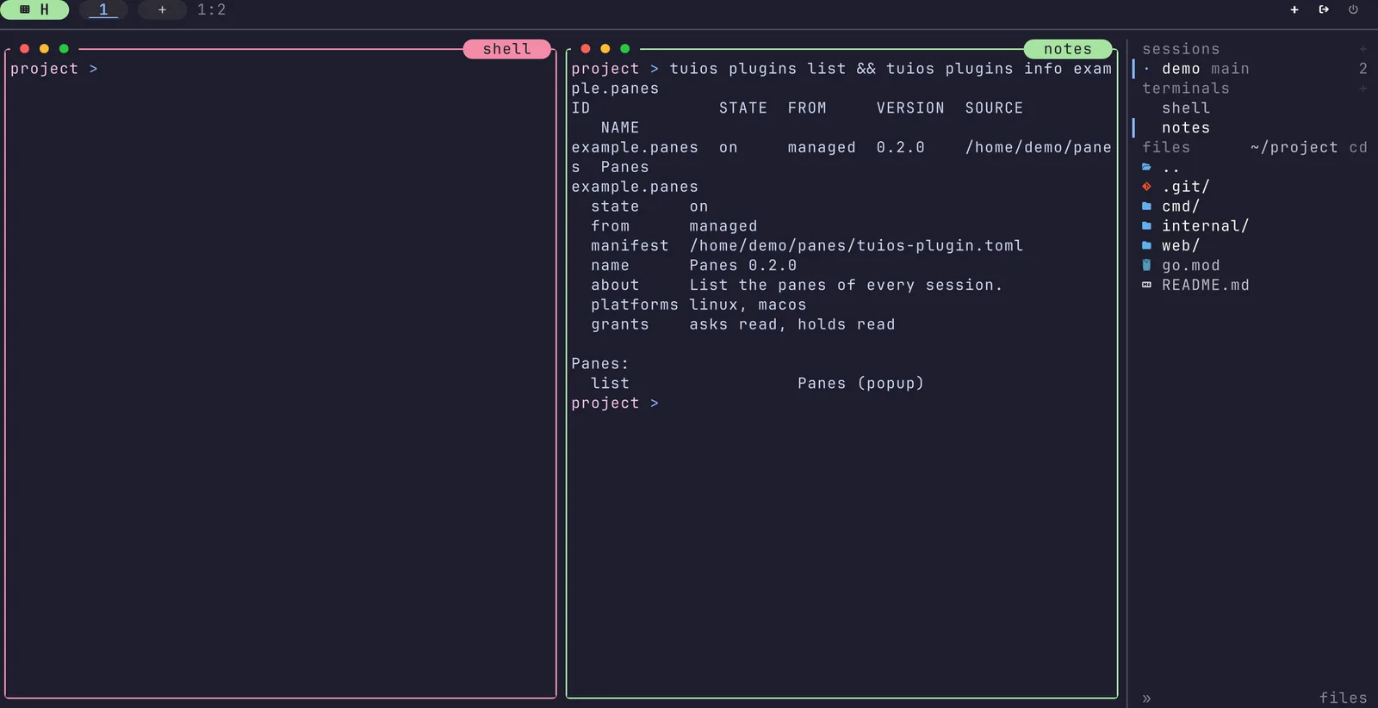The width and height of the screenshot is (1378, 708).
Task: Open the README.md file
Action: point(1206,286)
